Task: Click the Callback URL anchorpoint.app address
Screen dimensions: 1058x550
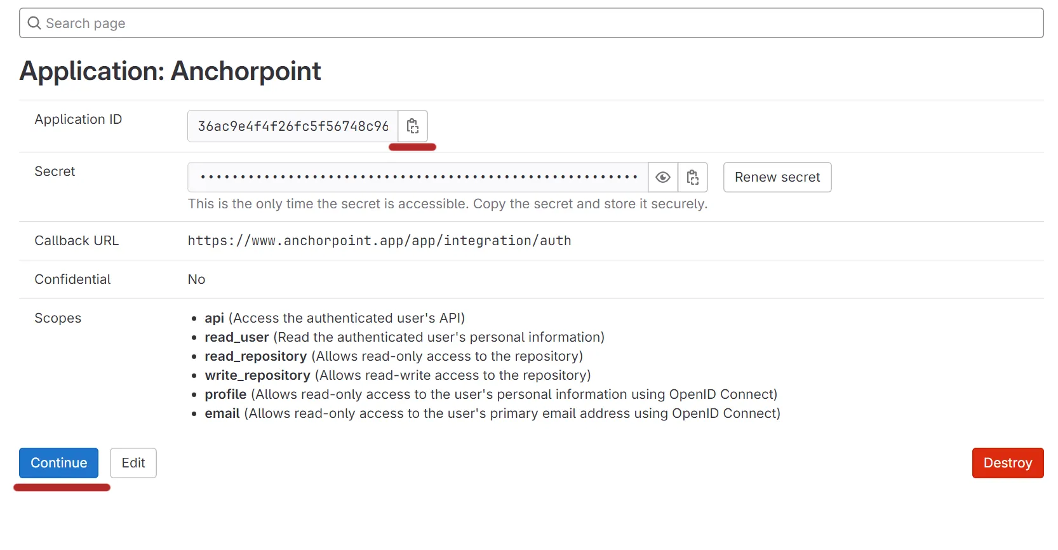Action: [379, 241]
